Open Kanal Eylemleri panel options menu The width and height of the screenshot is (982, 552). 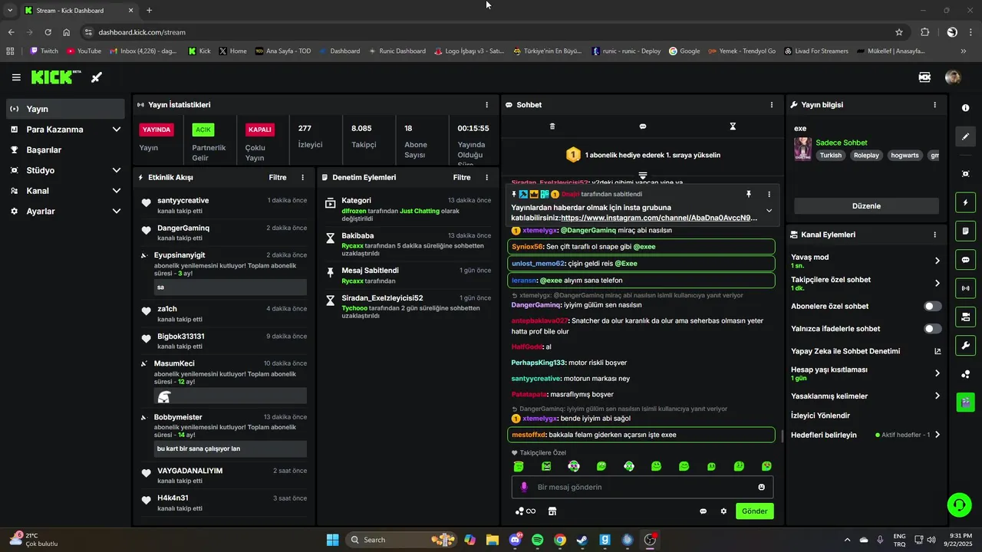pos(934,235)
